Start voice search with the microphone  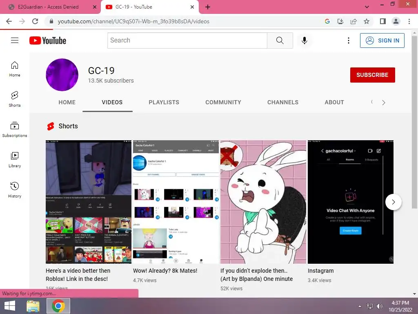305,40
